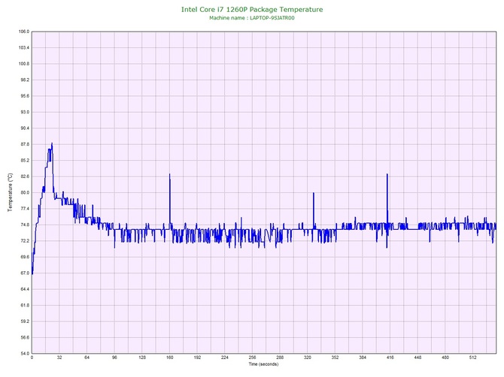Click the 480 seconds time axis value

[x=445, y=357]
